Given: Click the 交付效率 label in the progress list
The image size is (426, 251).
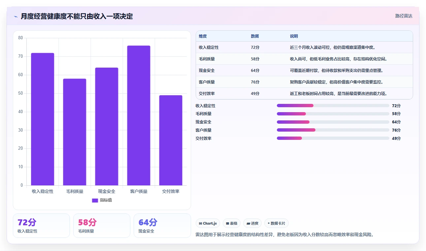Looking at the screenshot, I should pyautogui.click(x=204, y=139).
